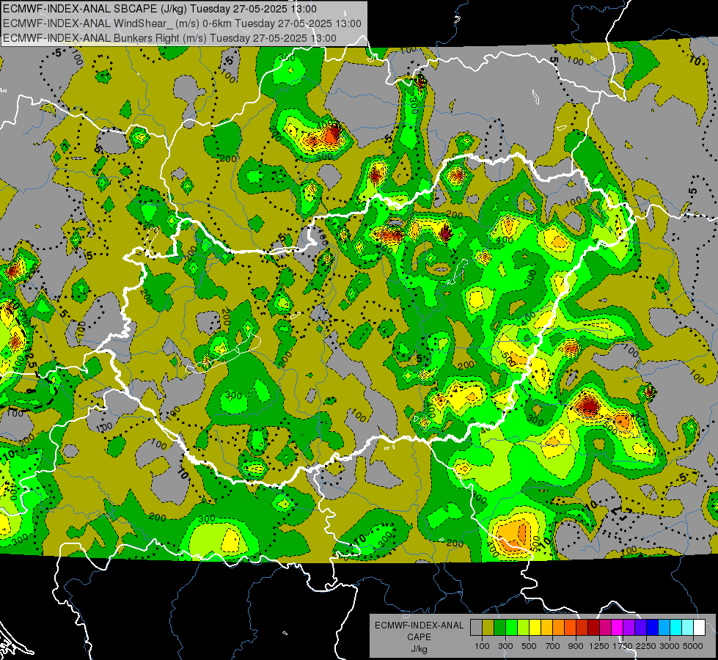Viewport: 718px width, 660px height.
Task: Select the indigo swatch left of 2250
Action: click(640, 628)
